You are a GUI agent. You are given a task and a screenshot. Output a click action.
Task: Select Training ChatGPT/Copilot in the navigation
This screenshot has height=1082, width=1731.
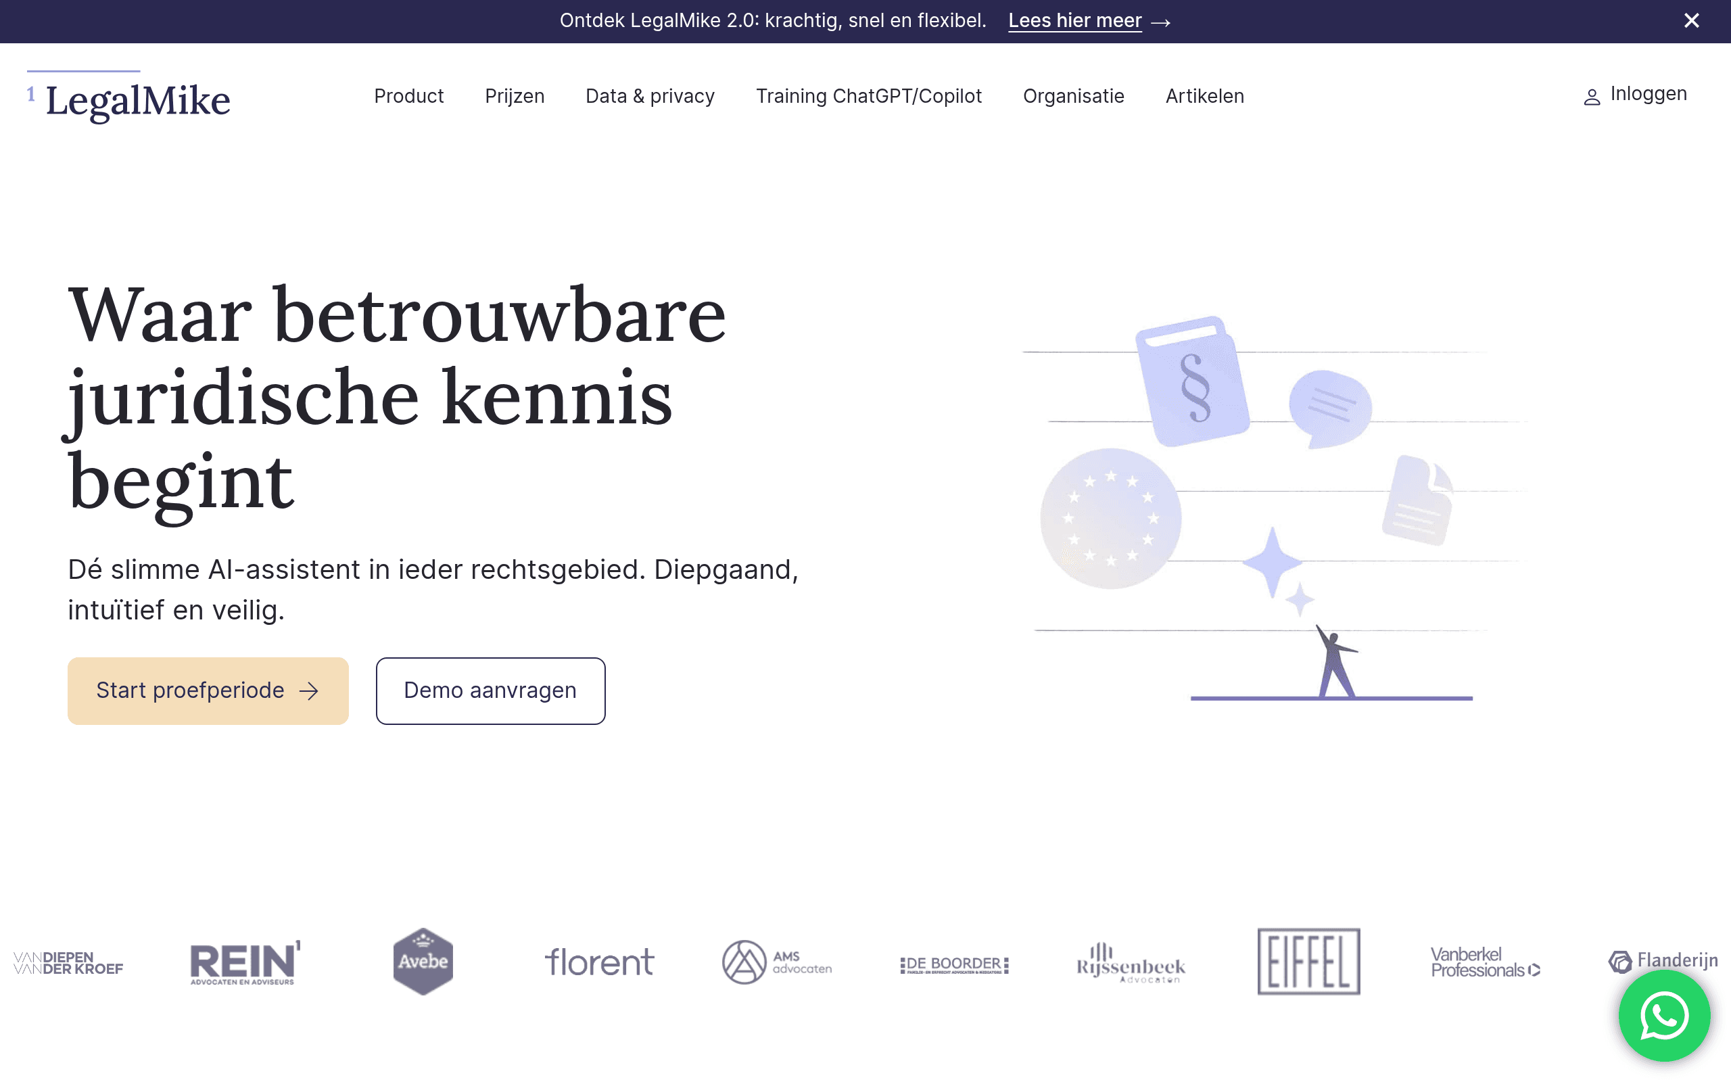point(868,96)
